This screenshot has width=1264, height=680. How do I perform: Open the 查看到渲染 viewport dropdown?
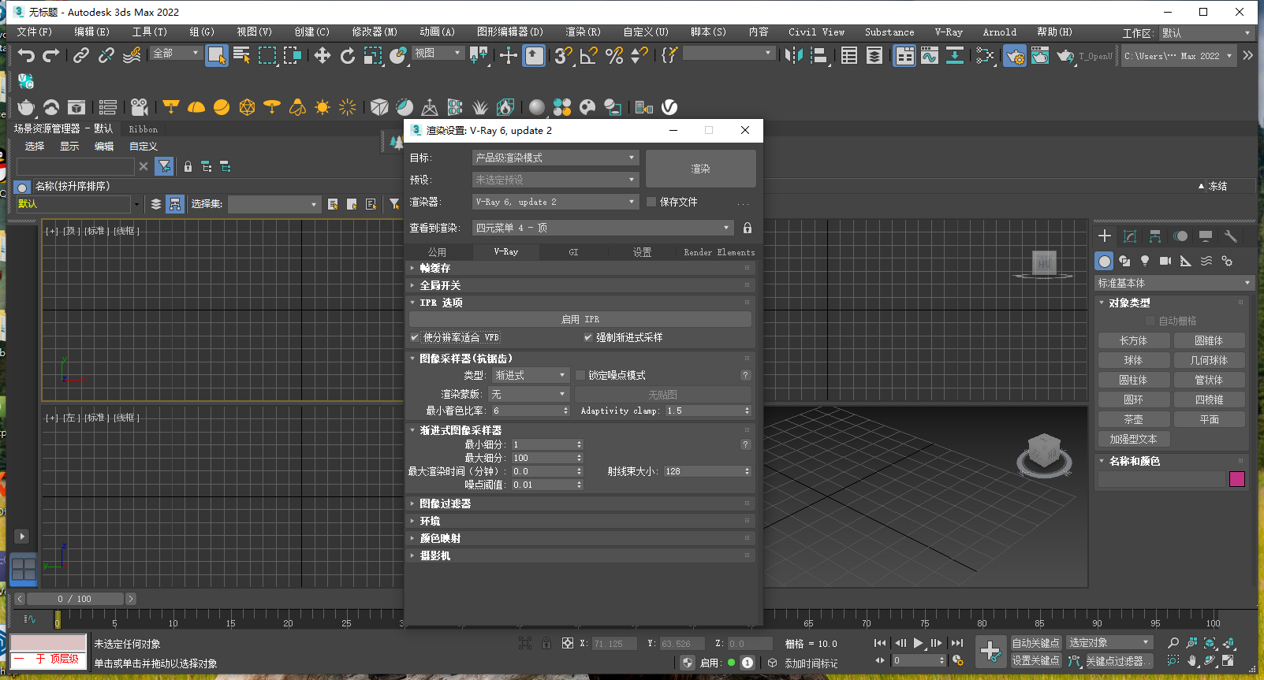click(602, 228)
